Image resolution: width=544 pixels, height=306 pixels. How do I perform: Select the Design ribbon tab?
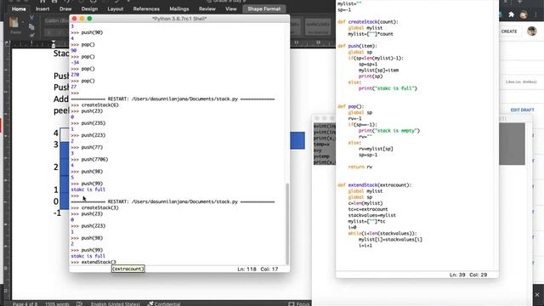[x=89, y=9]
